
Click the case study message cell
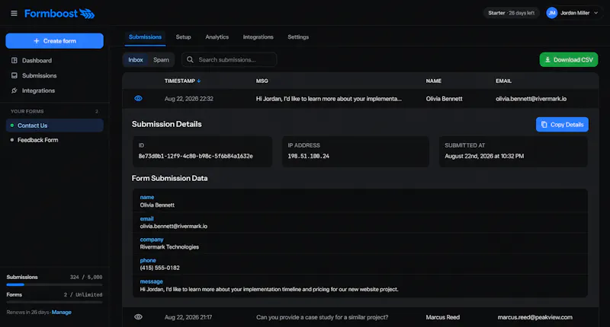coord(322,317)
